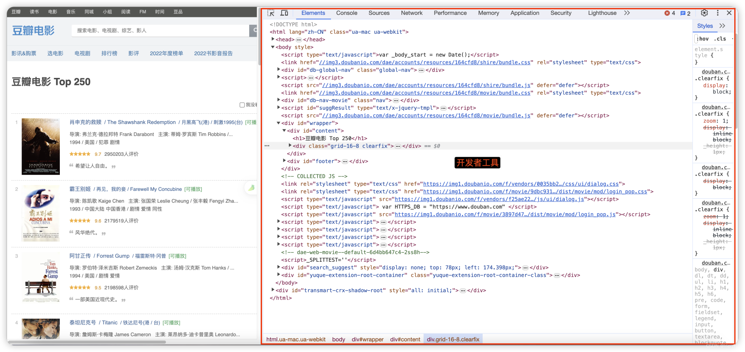The width and height of the screenshot is (745, 352).
Task: Open the shire/bundle.css stylesheet link
Action: [425, 62]
